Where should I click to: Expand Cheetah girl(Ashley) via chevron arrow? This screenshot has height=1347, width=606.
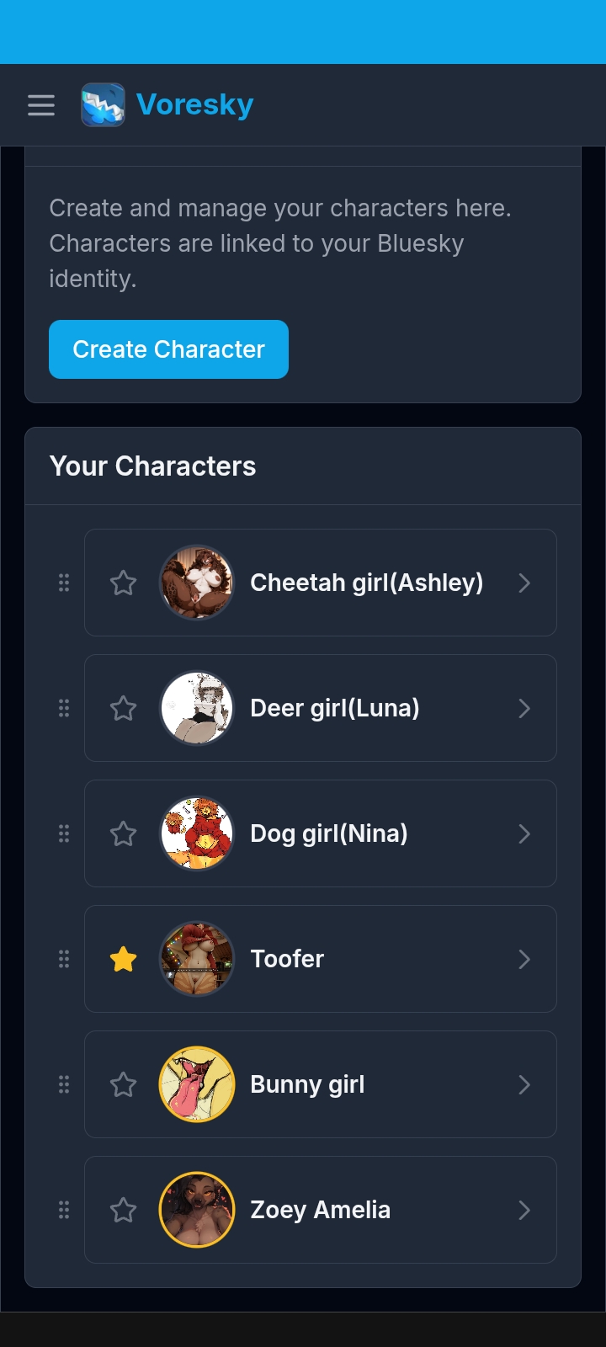(524, 583)
